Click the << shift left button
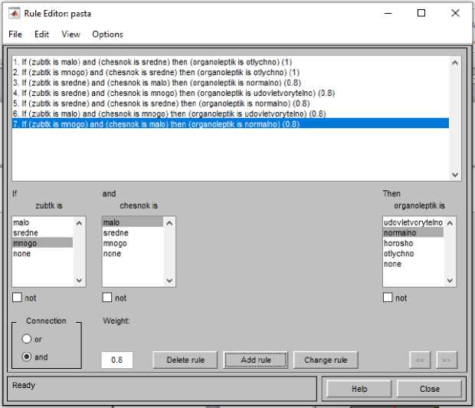The height and width of the screenshot is (408, 475). [x=420, y=360]
